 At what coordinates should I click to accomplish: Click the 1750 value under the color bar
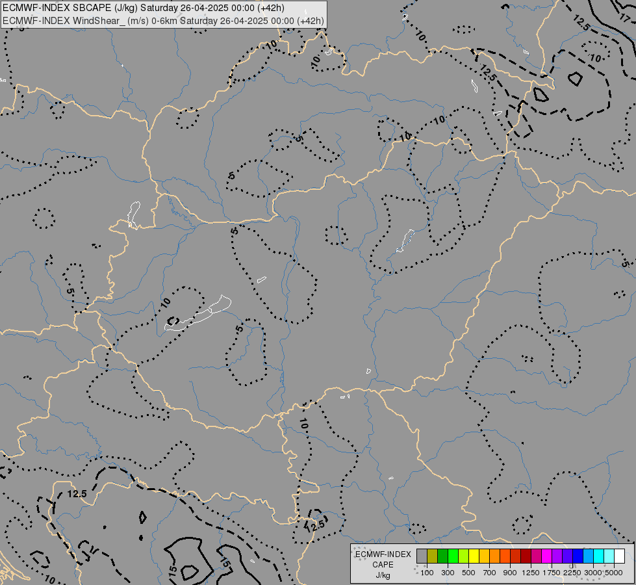[552, 573]
